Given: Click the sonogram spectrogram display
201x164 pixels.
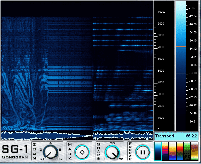Looking at the screenshot, I should point(77,66).
